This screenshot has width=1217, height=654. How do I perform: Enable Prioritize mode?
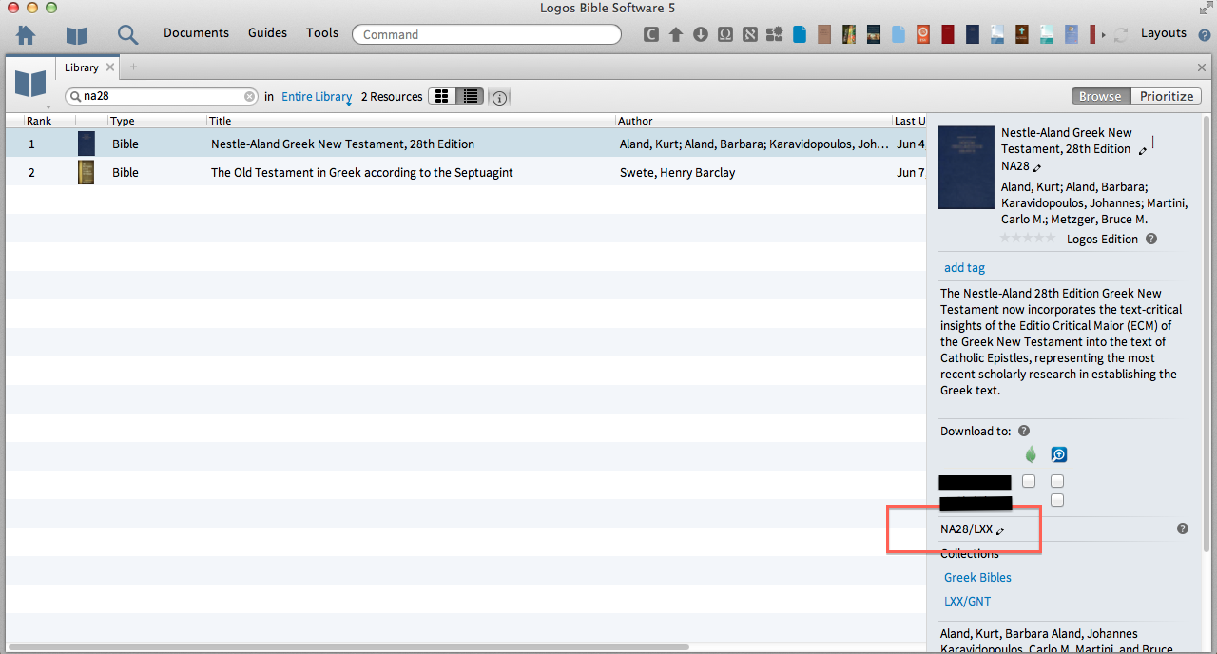tap(1167, 96)
